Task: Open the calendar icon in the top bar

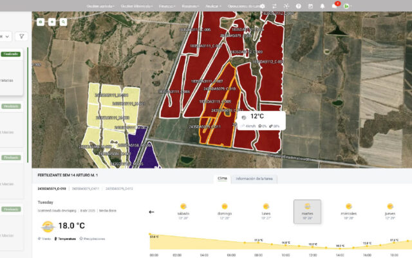Action: (310, 6)
